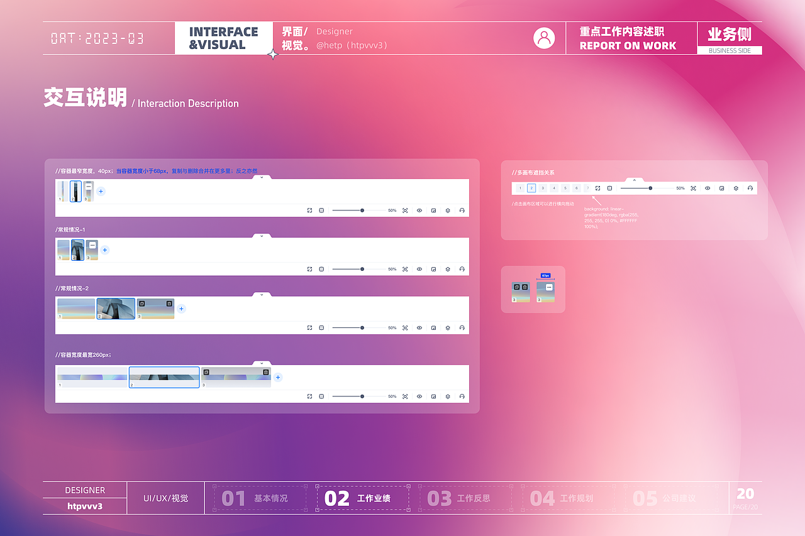The width and height of the screenshot is (805, 536).
Task: Click fit-to-screen icon in 多画布遮挡关系 toolbar
Action: click(693, 188)
